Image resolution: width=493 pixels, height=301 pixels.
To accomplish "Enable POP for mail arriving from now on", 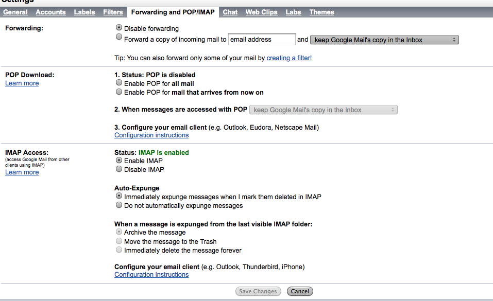I will [119, 92].
